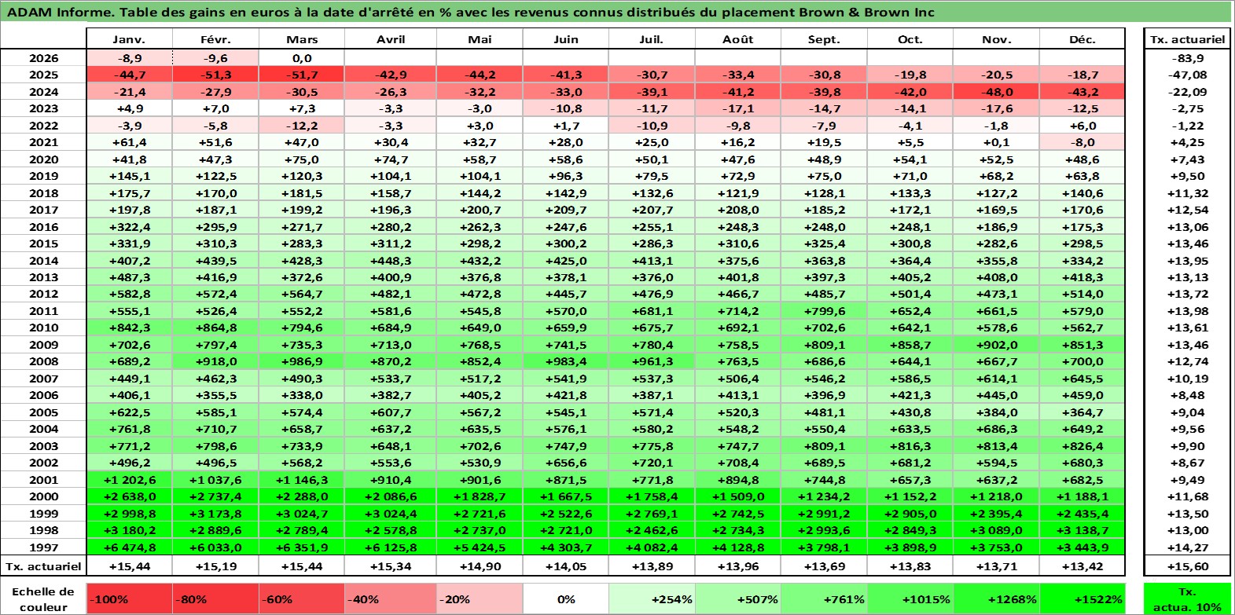
Task: Select cell +209,7 in Juin 2017
Action: (x=566, y=210)
